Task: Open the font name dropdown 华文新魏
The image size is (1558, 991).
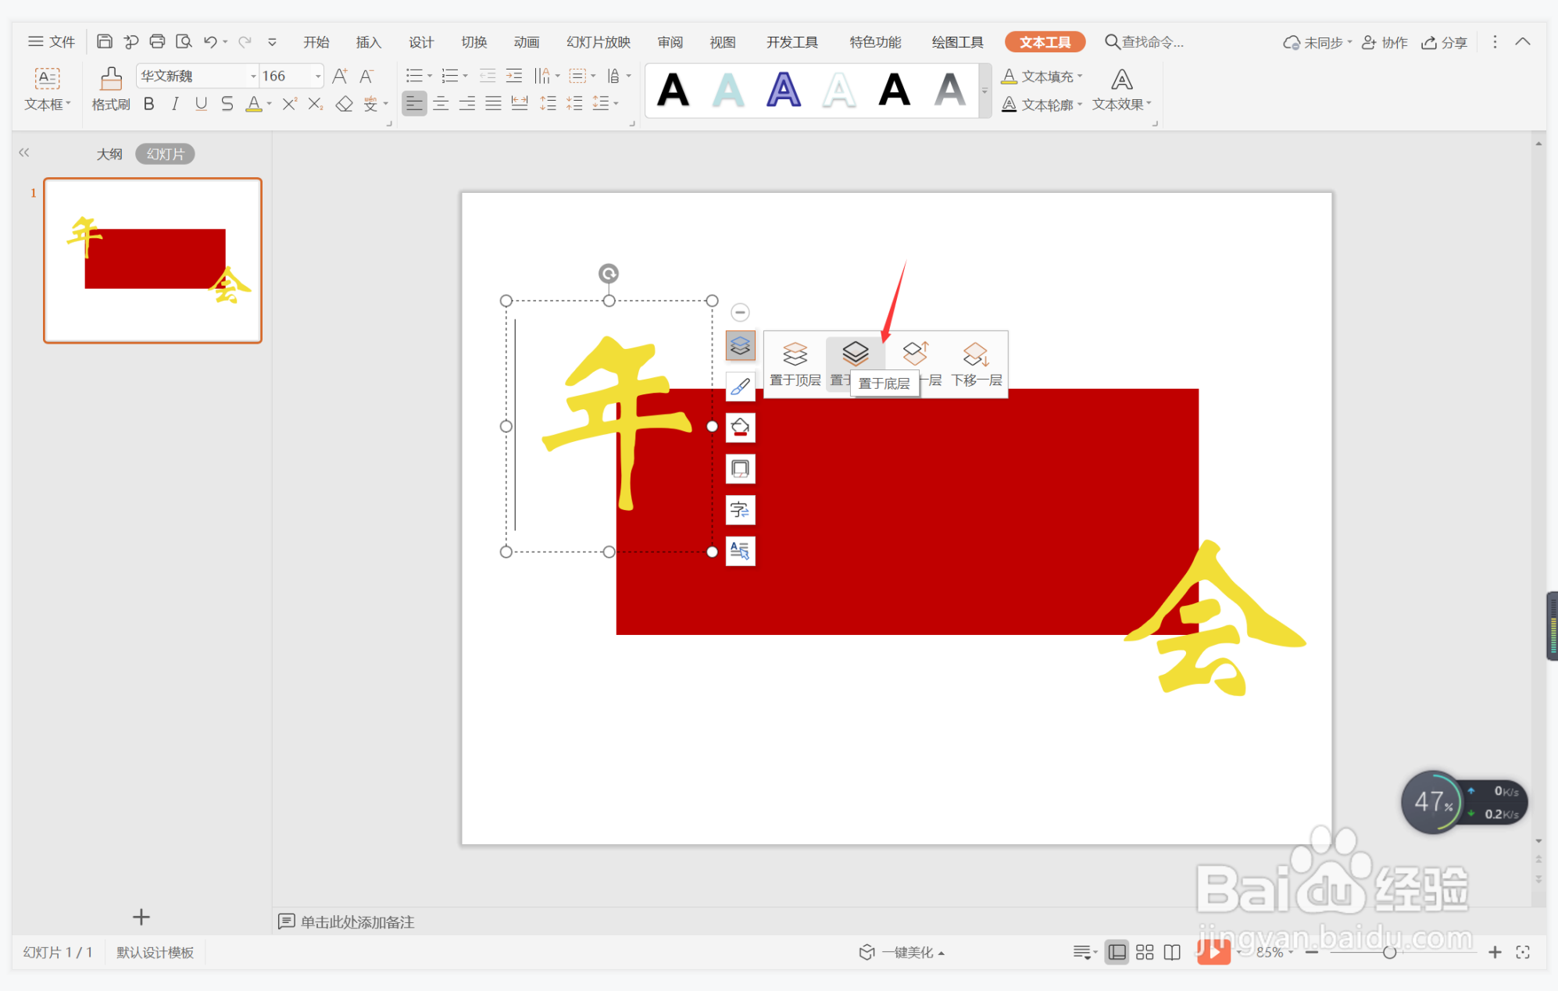Action: point(253,76)
